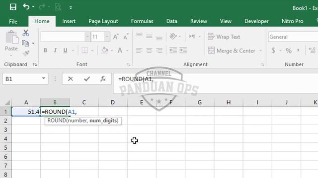
Task: Click the Align Left icon
Action: click(x=139, y=50)
